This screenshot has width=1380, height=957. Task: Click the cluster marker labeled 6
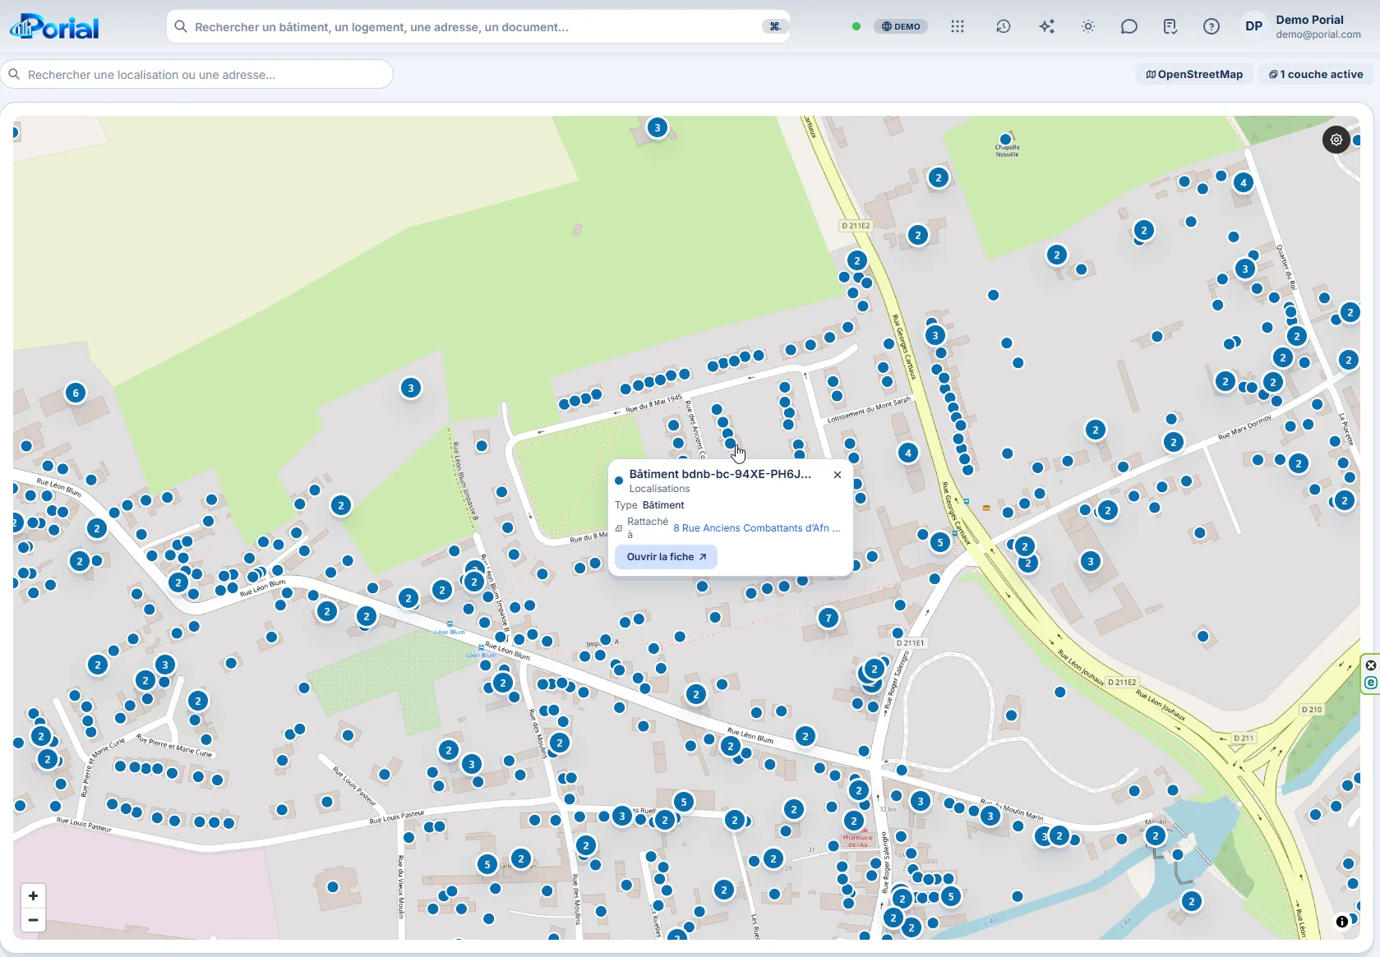click(76, 393)
